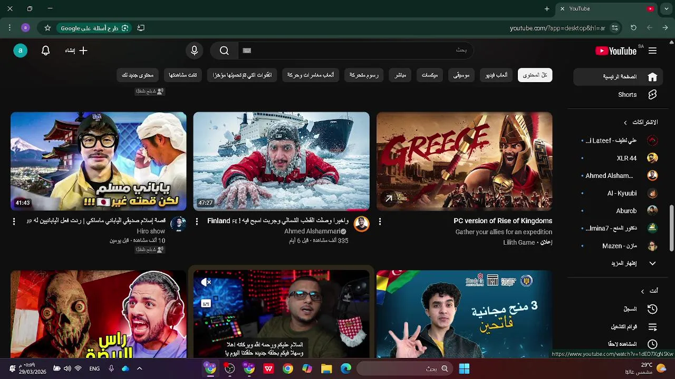Open the YouTube account avatar menu
Viewport: 675px width, 379px height.
[x=20, y=51]
